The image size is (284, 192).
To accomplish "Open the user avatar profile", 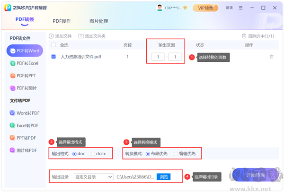I will coord(160,8).
